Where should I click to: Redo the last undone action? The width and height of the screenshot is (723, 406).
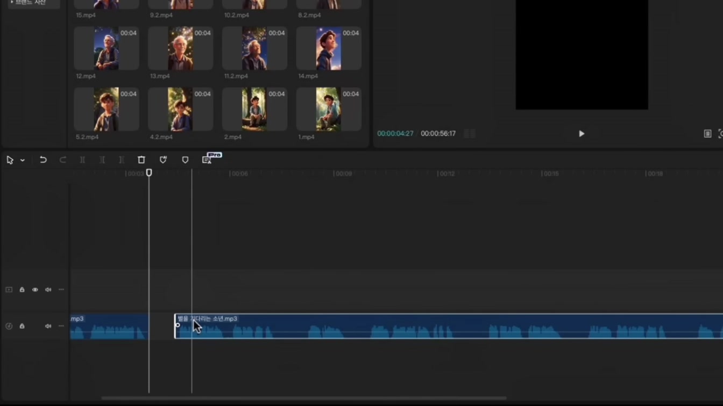[x=63, y=160]
